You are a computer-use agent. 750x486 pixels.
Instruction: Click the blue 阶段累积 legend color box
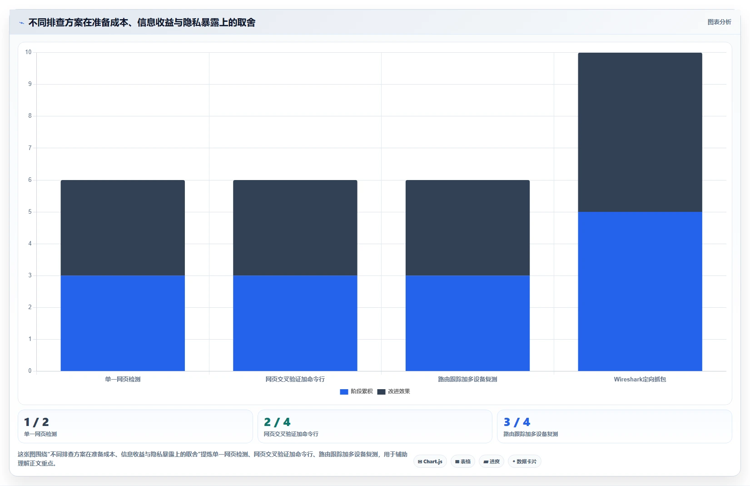click(x=344, y=392)
